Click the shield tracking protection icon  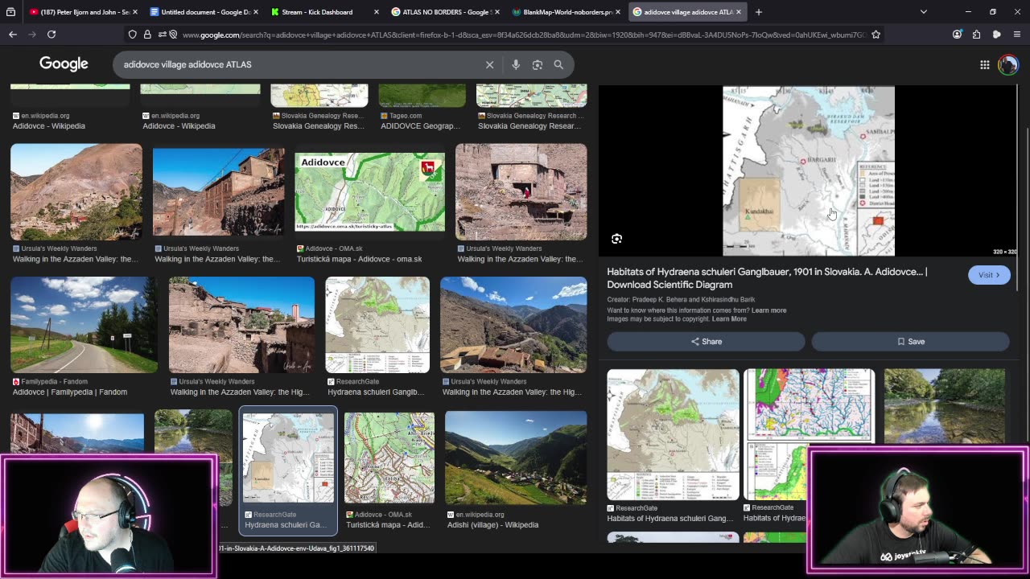133,35
